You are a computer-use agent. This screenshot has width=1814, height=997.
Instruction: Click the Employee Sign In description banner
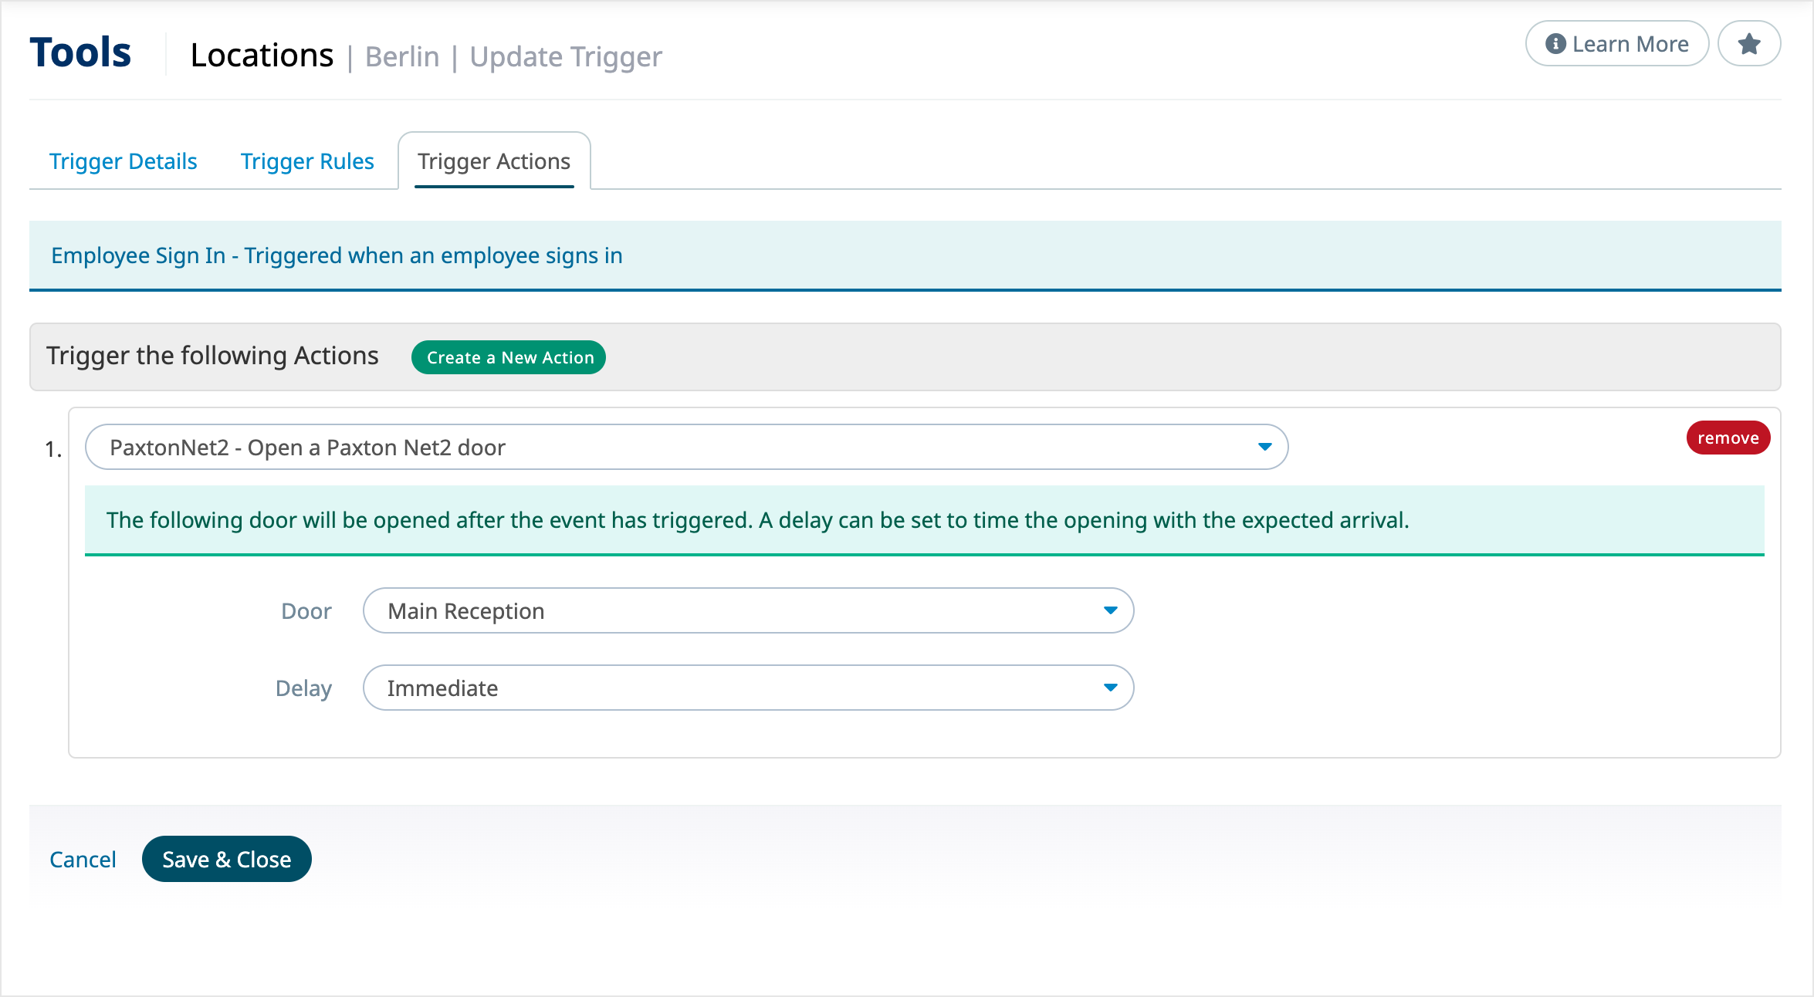[x=905, y=255]
